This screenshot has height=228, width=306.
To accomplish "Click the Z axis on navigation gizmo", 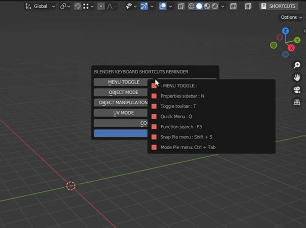I will coord(285,31).
